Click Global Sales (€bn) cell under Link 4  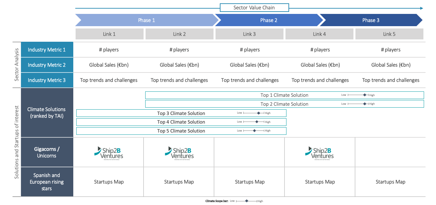[x=320, y=65]
